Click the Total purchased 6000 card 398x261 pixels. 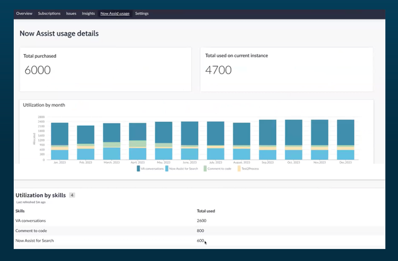click(x=105, y=69)
